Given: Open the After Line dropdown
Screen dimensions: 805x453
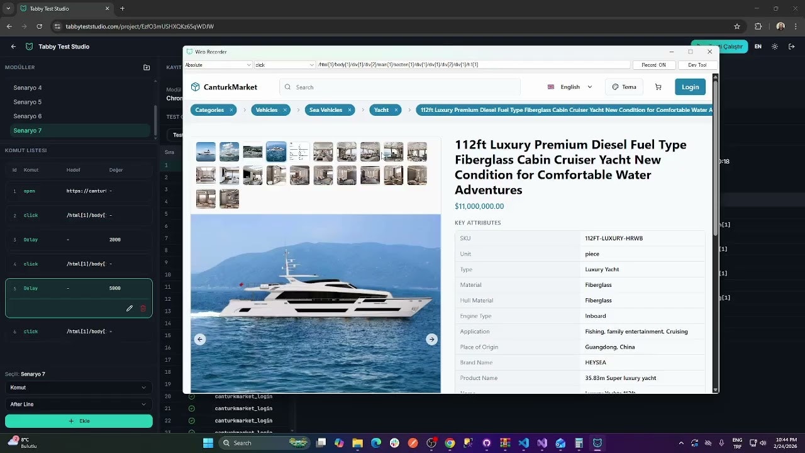Looking at the screenshot, I should [x=79, y=404].
